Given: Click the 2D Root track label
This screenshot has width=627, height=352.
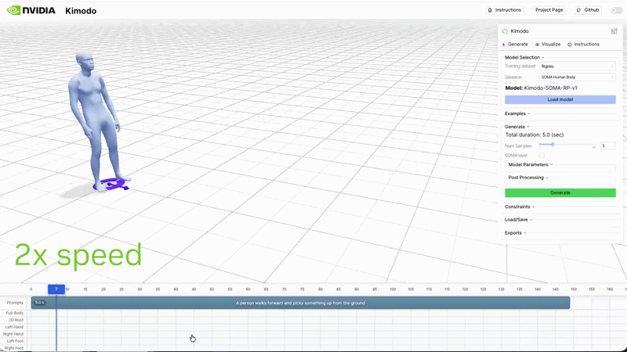Looking at the screenshot, I should [16, 320].
